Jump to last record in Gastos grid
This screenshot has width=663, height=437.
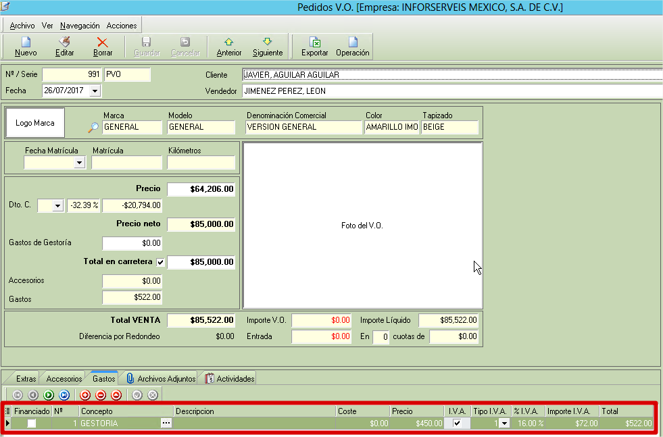[x=64, y=395]
